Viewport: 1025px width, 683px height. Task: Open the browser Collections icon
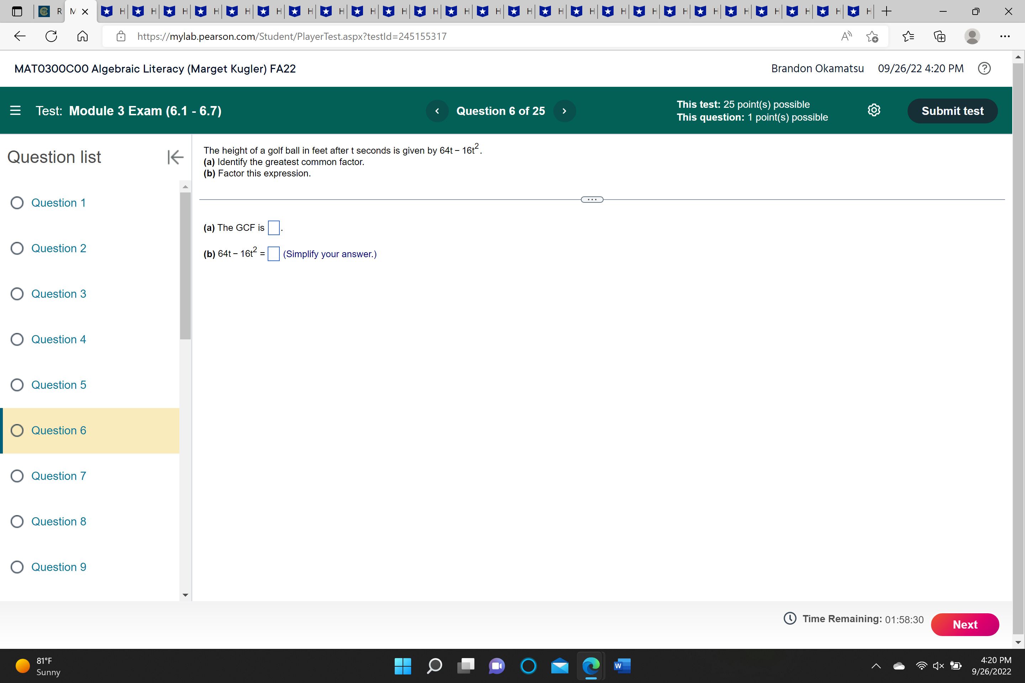[x=940, y=36]
